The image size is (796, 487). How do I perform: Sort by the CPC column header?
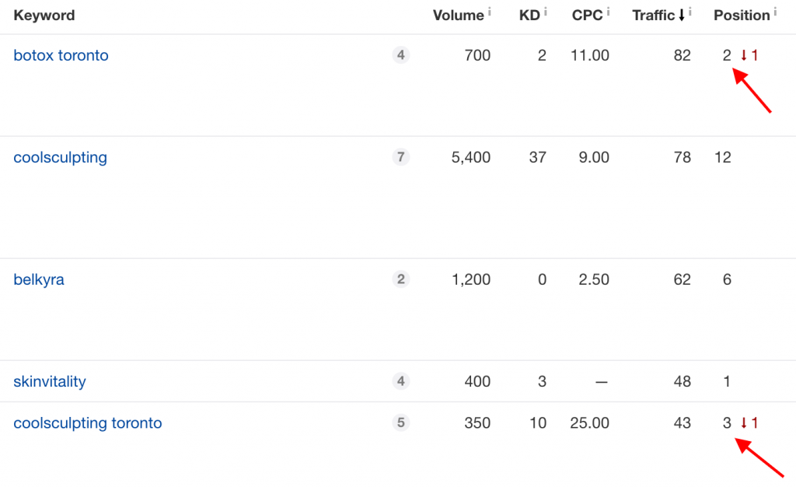[588, 16]
